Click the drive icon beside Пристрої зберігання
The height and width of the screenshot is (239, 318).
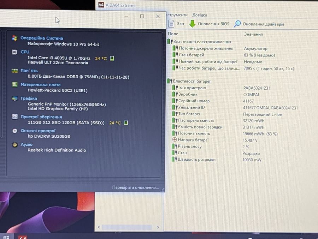pyautogui.click(x=14, y=117)
